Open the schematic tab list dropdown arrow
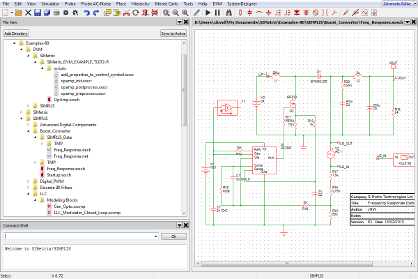418x279 pixels. [x=407, y=22]
